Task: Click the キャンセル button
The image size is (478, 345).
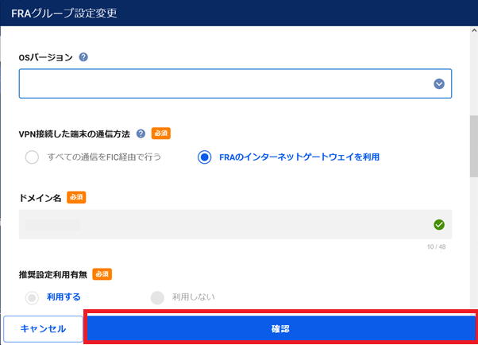Action: click(x=43, y=329)
